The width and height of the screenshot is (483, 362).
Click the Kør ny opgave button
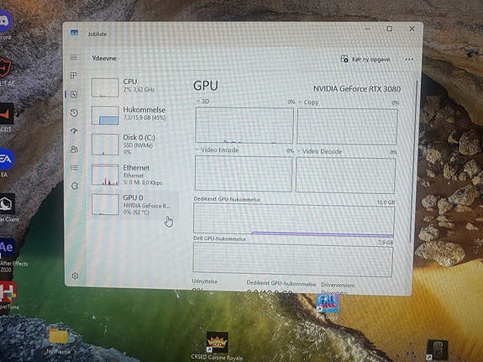[365, 59]
